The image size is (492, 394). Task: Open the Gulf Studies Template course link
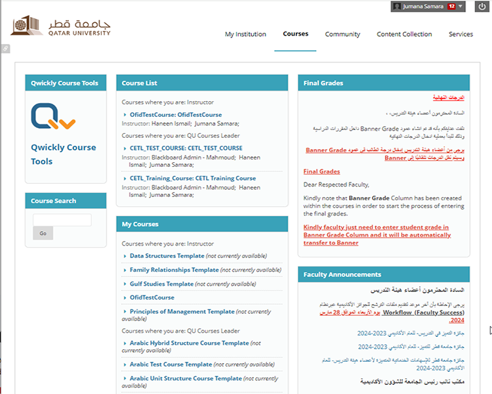pyautogui.click(x=161, y=284)
